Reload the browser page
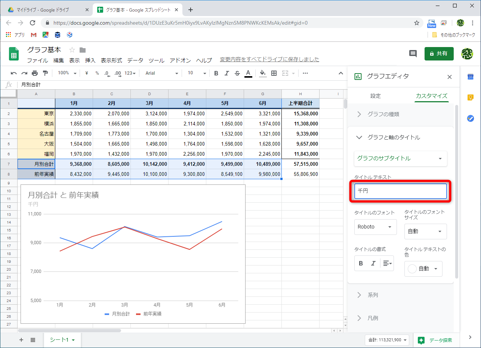481x348 pixels. [x=33, y=23]
